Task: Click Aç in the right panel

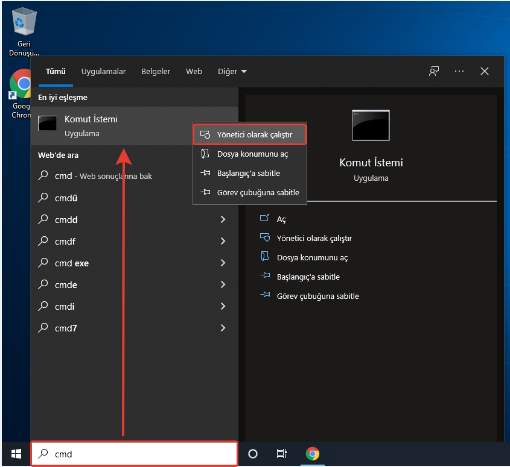Action: (281, 219)
